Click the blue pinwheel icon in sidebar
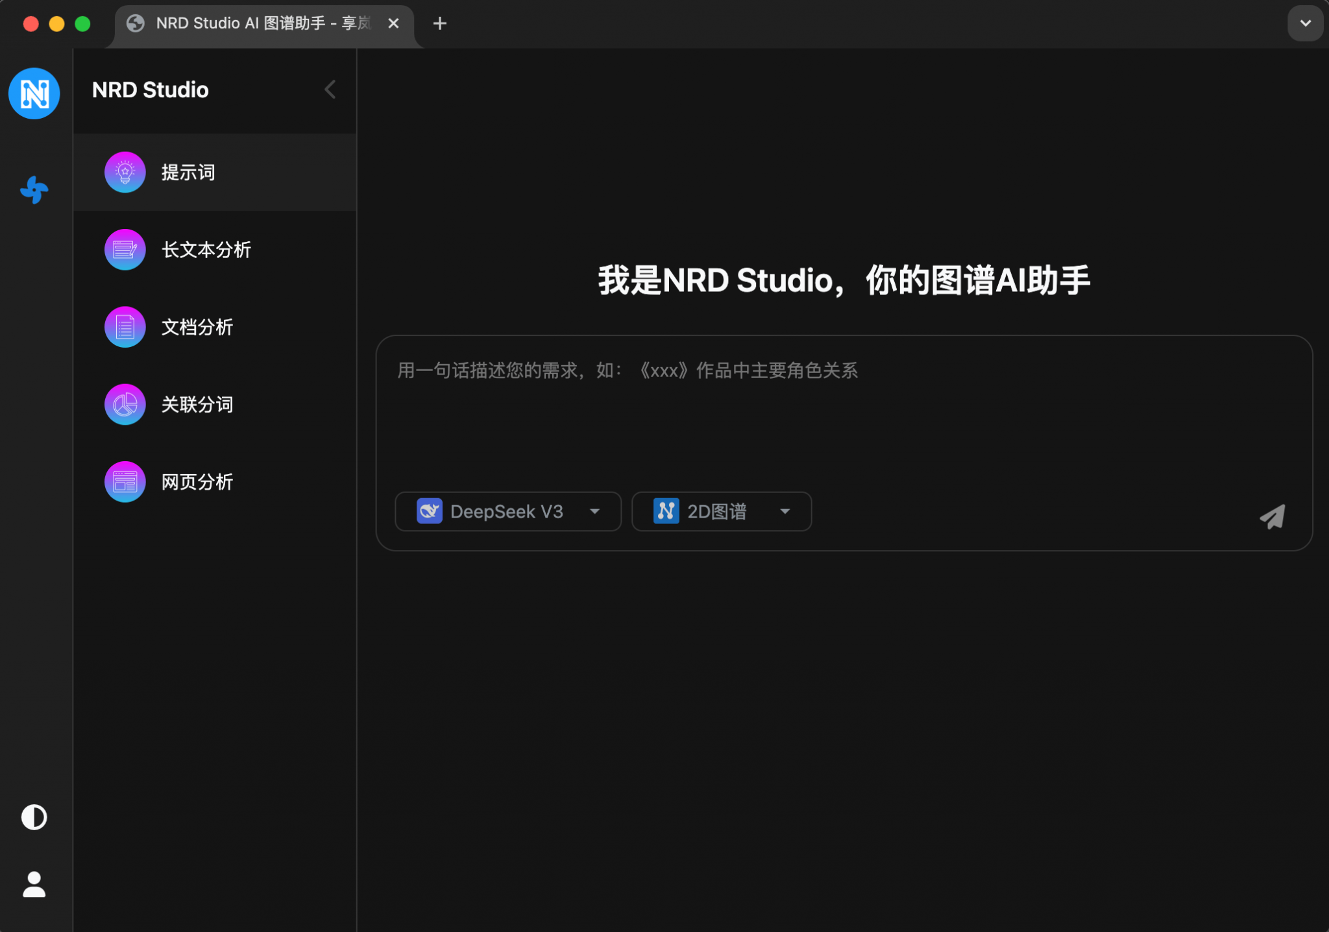The width and height of the screenshot is (1329, 932). point(34,190)
